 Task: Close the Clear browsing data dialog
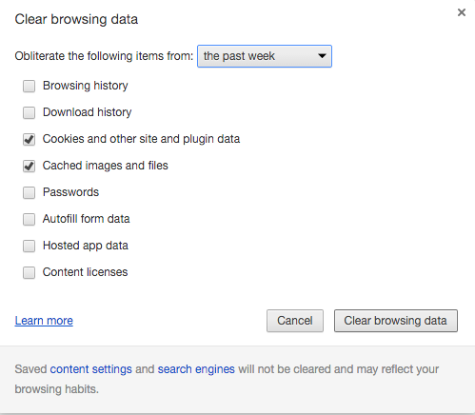click(462, 12)
